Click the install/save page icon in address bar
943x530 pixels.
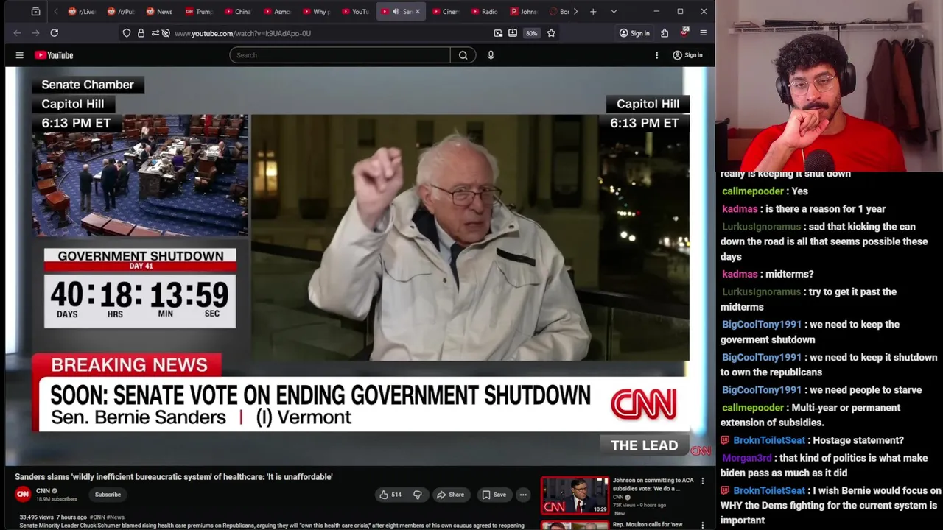coord(513,33)
